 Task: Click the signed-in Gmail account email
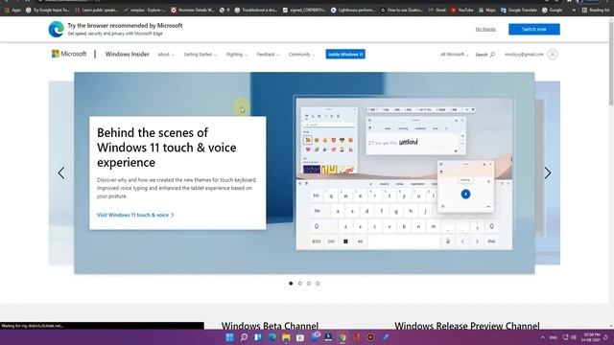[524, 55]
